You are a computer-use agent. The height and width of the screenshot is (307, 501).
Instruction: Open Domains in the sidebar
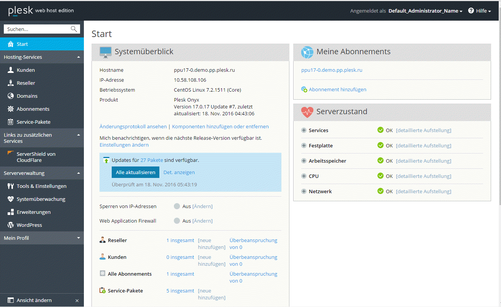click(x=42, y=96)
